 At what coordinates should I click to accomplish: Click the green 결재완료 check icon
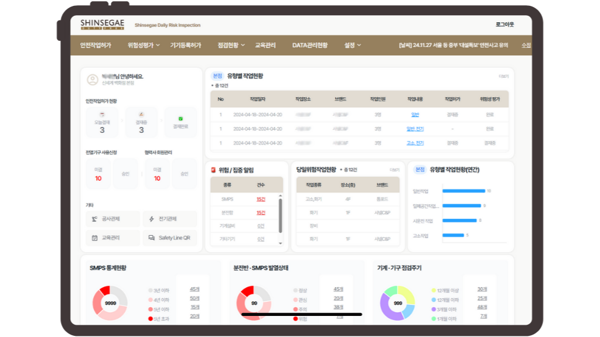click(x=180, y=118)
